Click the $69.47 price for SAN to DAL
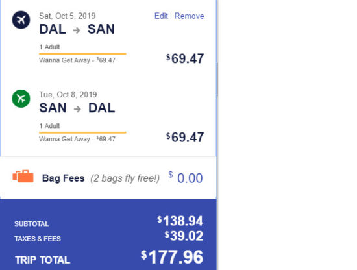This screenshot has height=270, width=357. (185, 138)
